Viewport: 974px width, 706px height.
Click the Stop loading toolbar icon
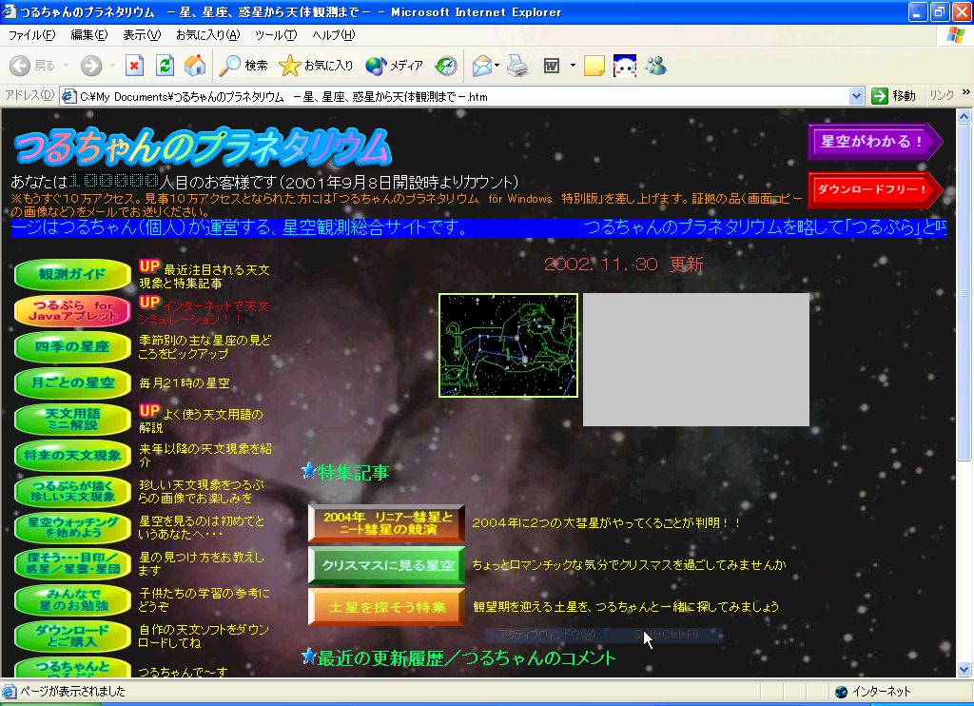tap(134, 66)
